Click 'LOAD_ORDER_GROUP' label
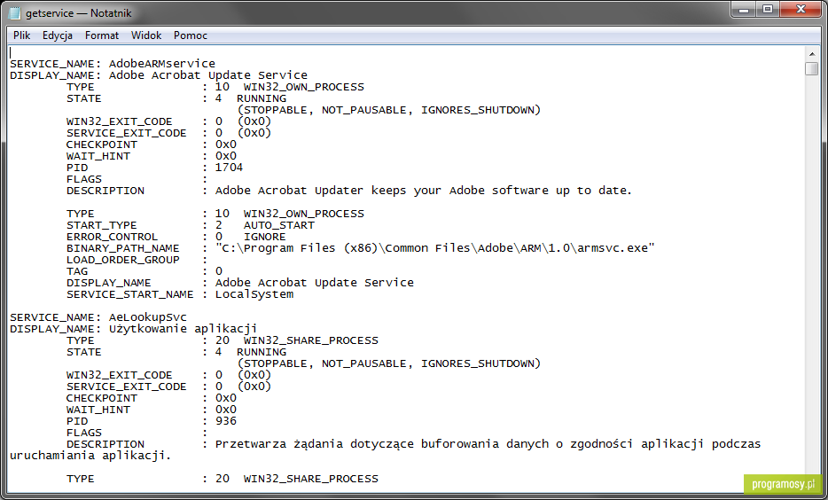Viewport: 828px width, 500px height. [x=123, y=260]
